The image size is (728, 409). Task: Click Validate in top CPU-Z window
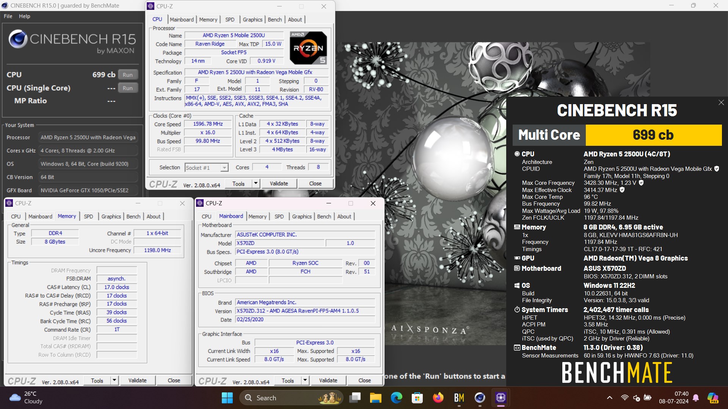pos(279,184)
